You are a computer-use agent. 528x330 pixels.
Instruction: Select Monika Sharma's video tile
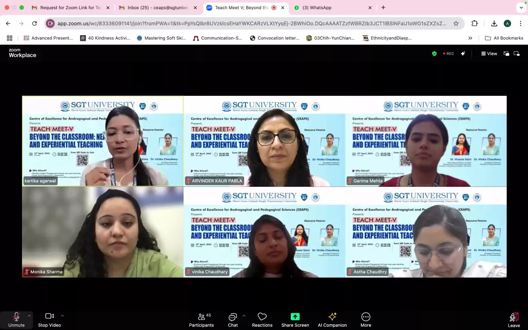pyautogui.click(x=103, y=232)
